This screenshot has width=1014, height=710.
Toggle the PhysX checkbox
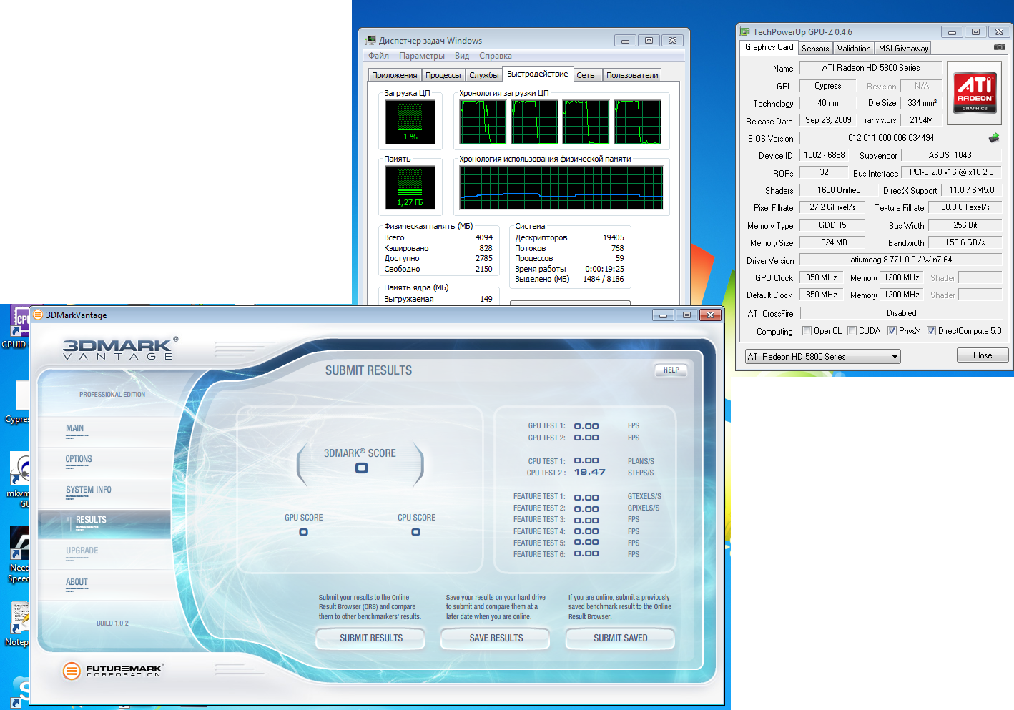click(x=892, y=331)
